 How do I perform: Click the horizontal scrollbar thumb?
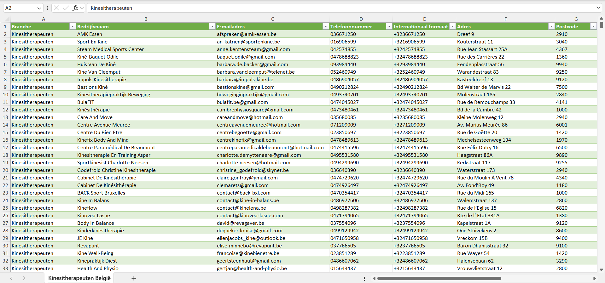click(439, 278)
